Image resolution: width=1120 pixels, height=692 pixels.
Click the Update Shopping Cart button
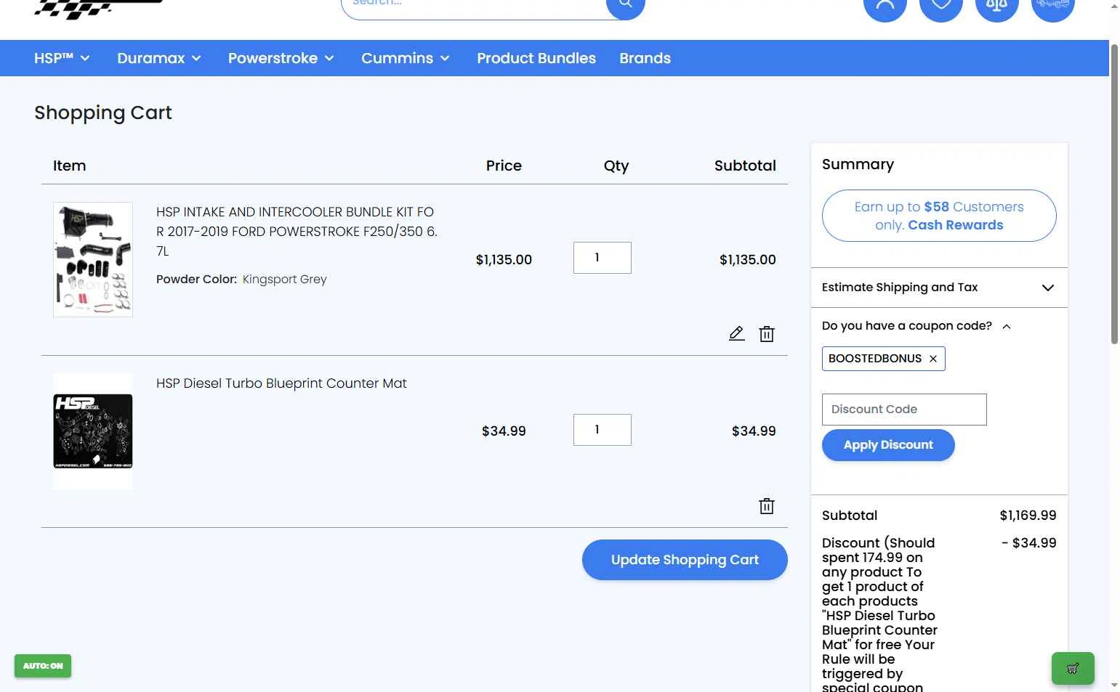pos(685,560)
